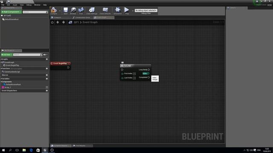Click the First Index input pin

click(x=122, y=74)
